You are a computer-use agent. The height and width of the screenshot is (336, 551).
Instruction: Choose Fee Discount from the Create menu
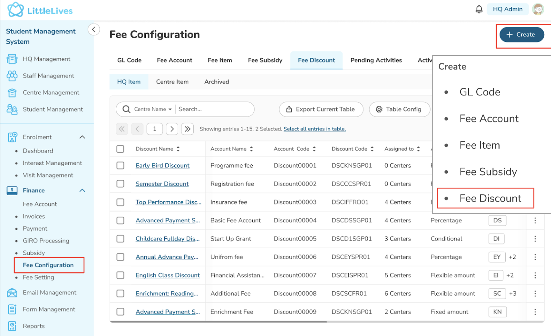click(490, 198)
